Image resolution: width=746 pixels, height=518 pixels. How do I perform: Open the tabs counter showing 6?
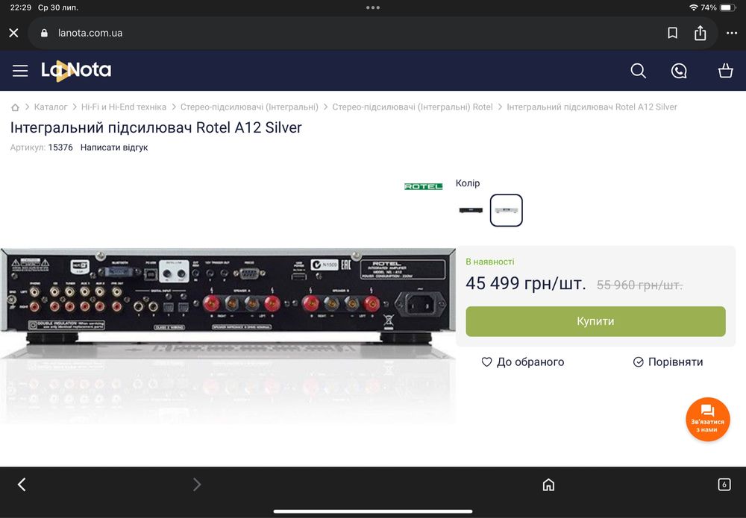pos(724,484)
